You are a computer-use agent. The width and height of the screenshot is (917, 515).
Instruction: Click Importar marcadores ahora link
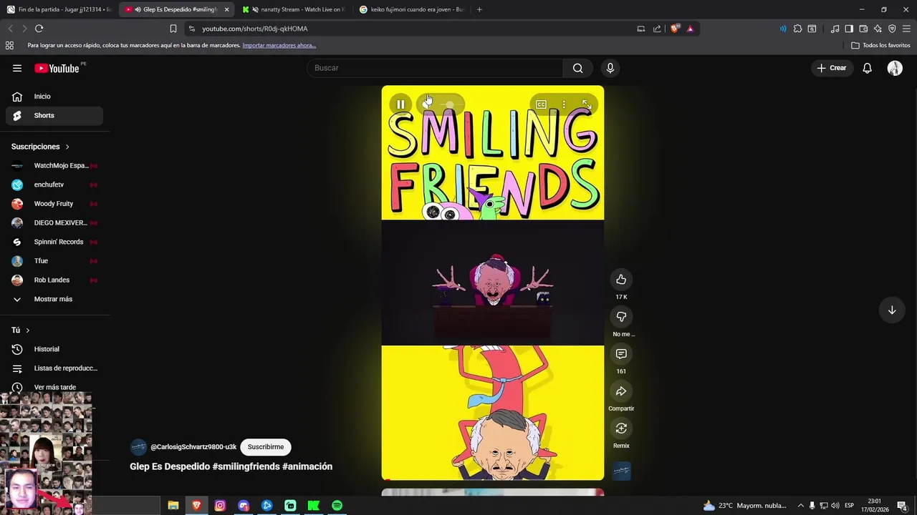pyautogui.click(x=279, y=45)
